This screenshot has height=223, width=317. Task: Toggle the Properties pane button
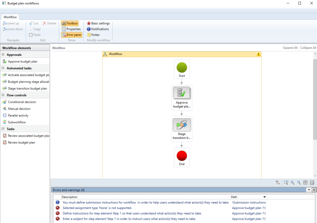pyautogui.click(x=71, y=29)
